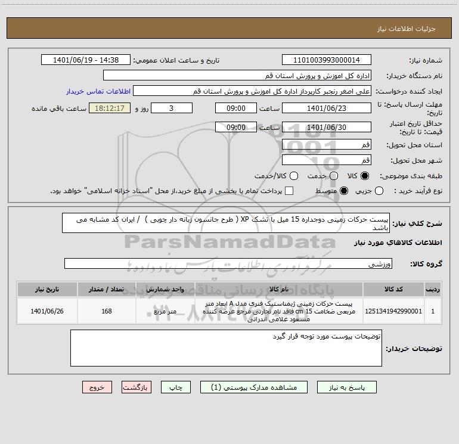
Task: Click the response deadline date 1401/06/23
Action: coord(327,108)
